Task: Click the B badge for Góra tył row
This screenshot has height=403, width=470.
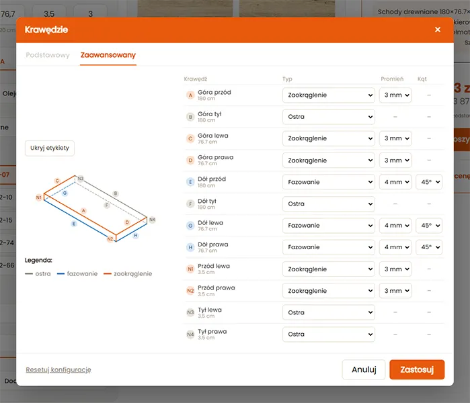Action: [190, 117]
